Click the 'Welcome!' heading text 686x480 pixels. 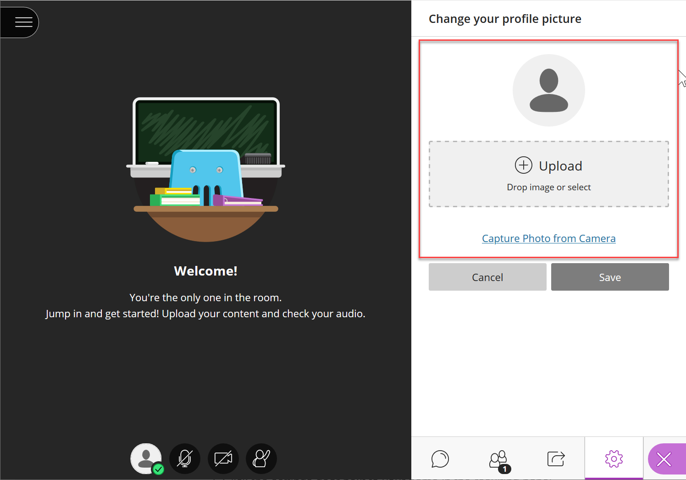point(206,271)
